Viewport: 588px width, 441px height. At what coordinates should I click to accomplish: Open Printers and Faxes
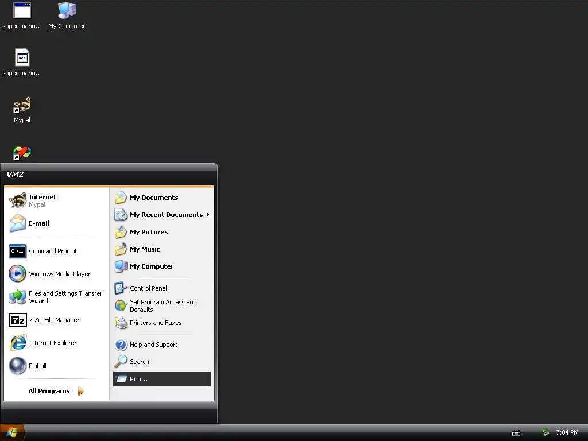click(x=161, y=323)
